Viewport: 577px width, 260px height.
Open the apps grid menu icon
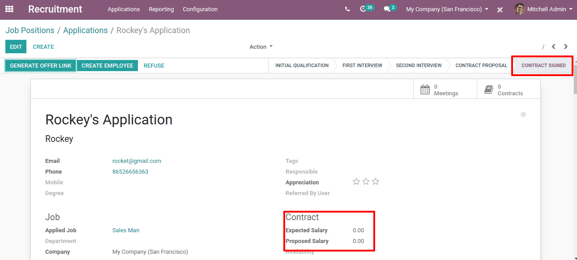click(9, 9)
